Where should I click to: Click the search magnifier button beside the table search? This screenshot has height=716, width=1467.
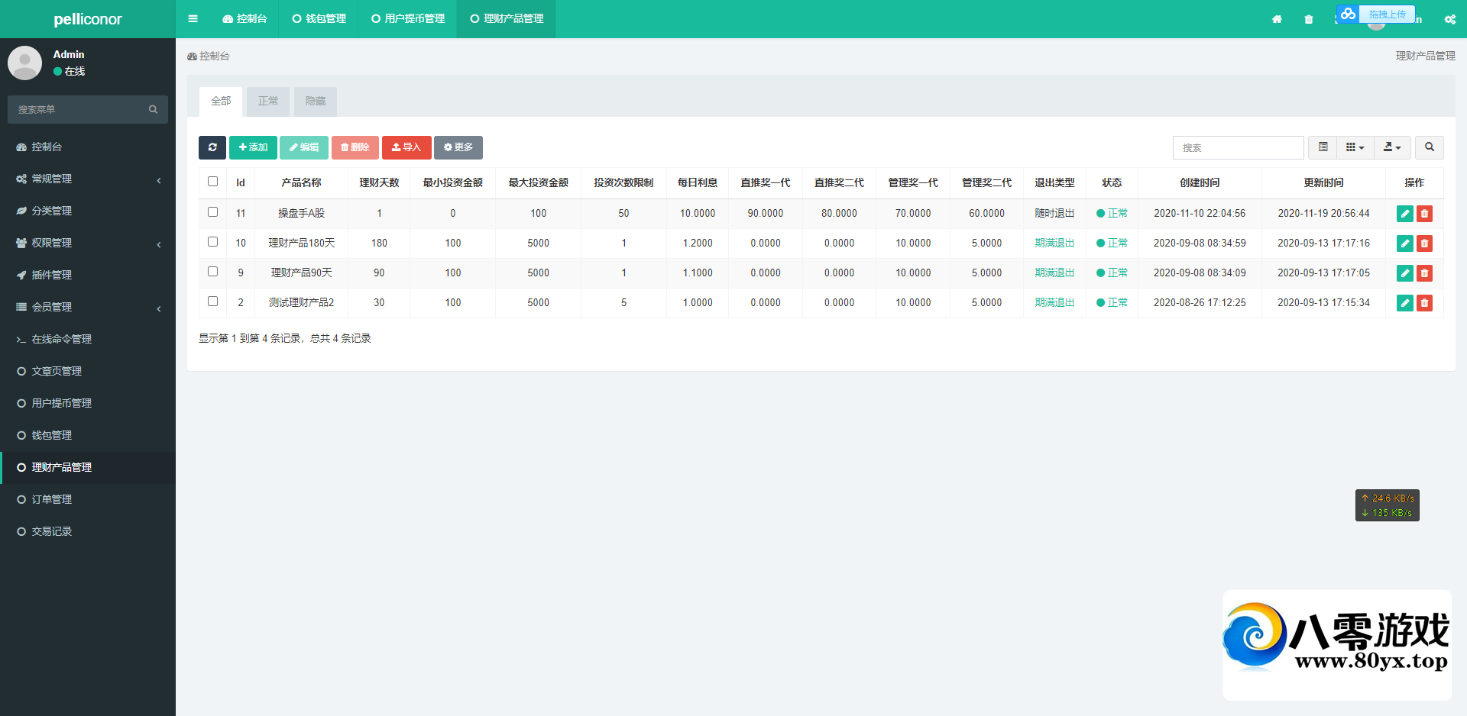1429,147
